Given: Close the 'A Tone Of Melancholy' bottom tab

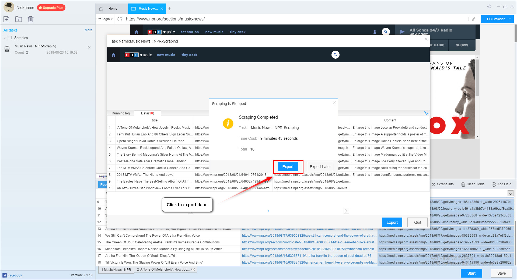Looking at the screenshot, I should click(x=193, y=269).
